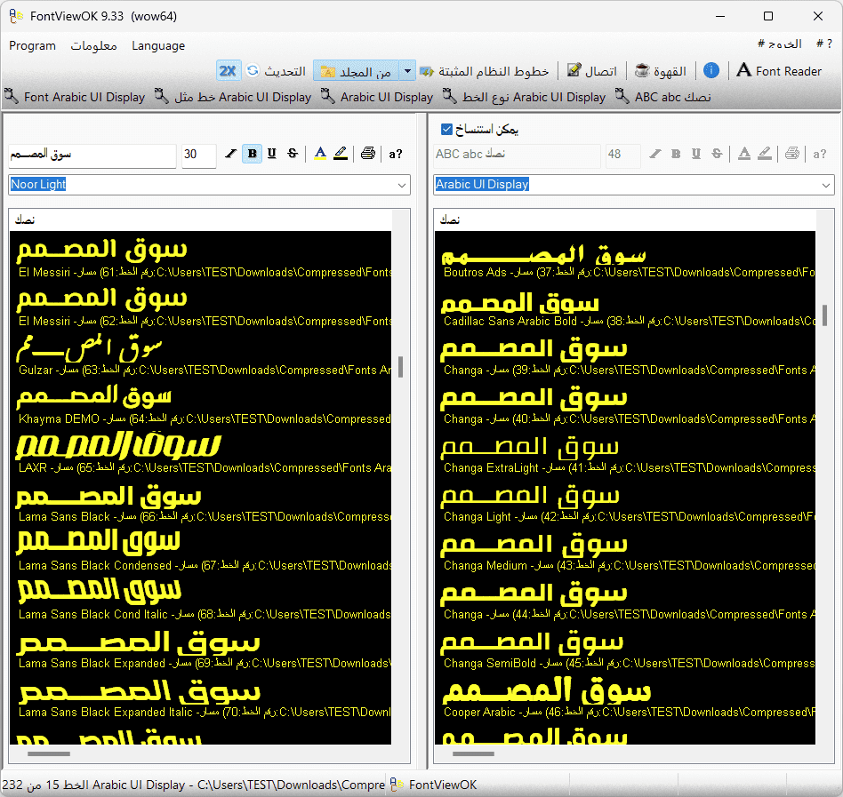Image resolution: width=843 pixels, height=797 pixels.
Task: Open the Language menu
Action: [x=158, y=45]
